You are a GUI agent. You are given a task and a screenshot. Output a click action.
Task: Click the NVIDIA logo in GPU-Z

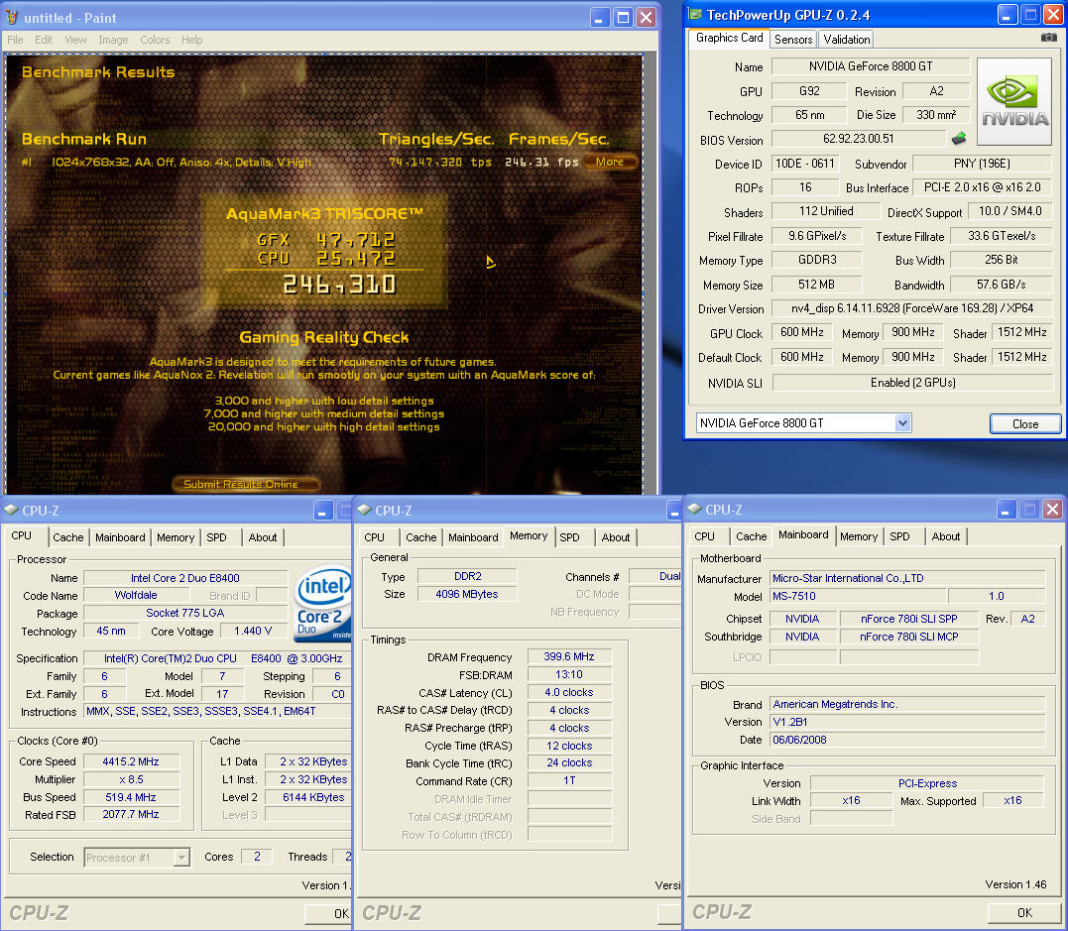(1014, 102)
